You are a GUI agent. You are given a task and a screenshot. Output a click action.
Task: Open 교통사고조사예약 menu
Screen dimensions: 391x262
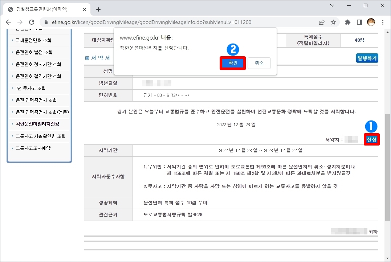33,148
